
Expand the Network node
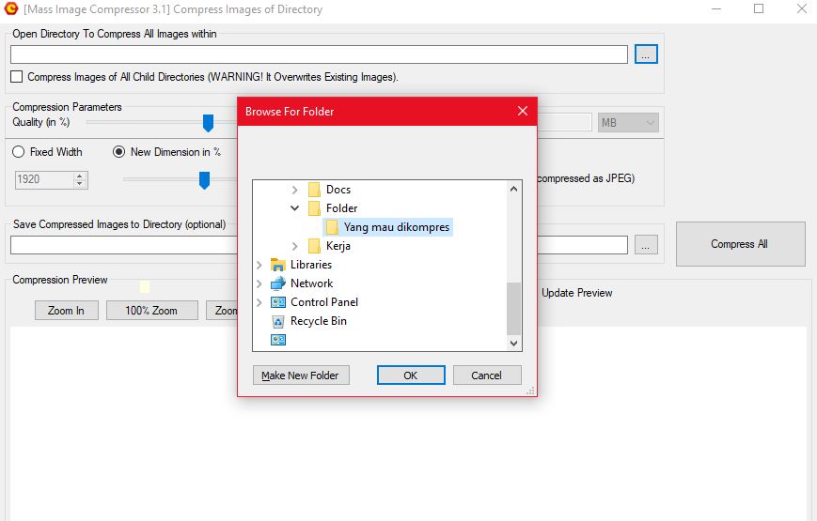[x=259, y=283]
